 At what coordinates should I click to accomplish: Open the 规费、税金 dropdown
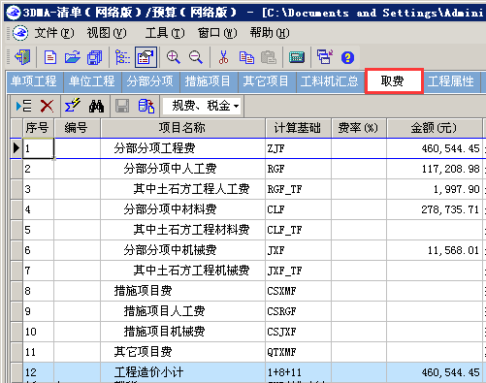(203, 106)
